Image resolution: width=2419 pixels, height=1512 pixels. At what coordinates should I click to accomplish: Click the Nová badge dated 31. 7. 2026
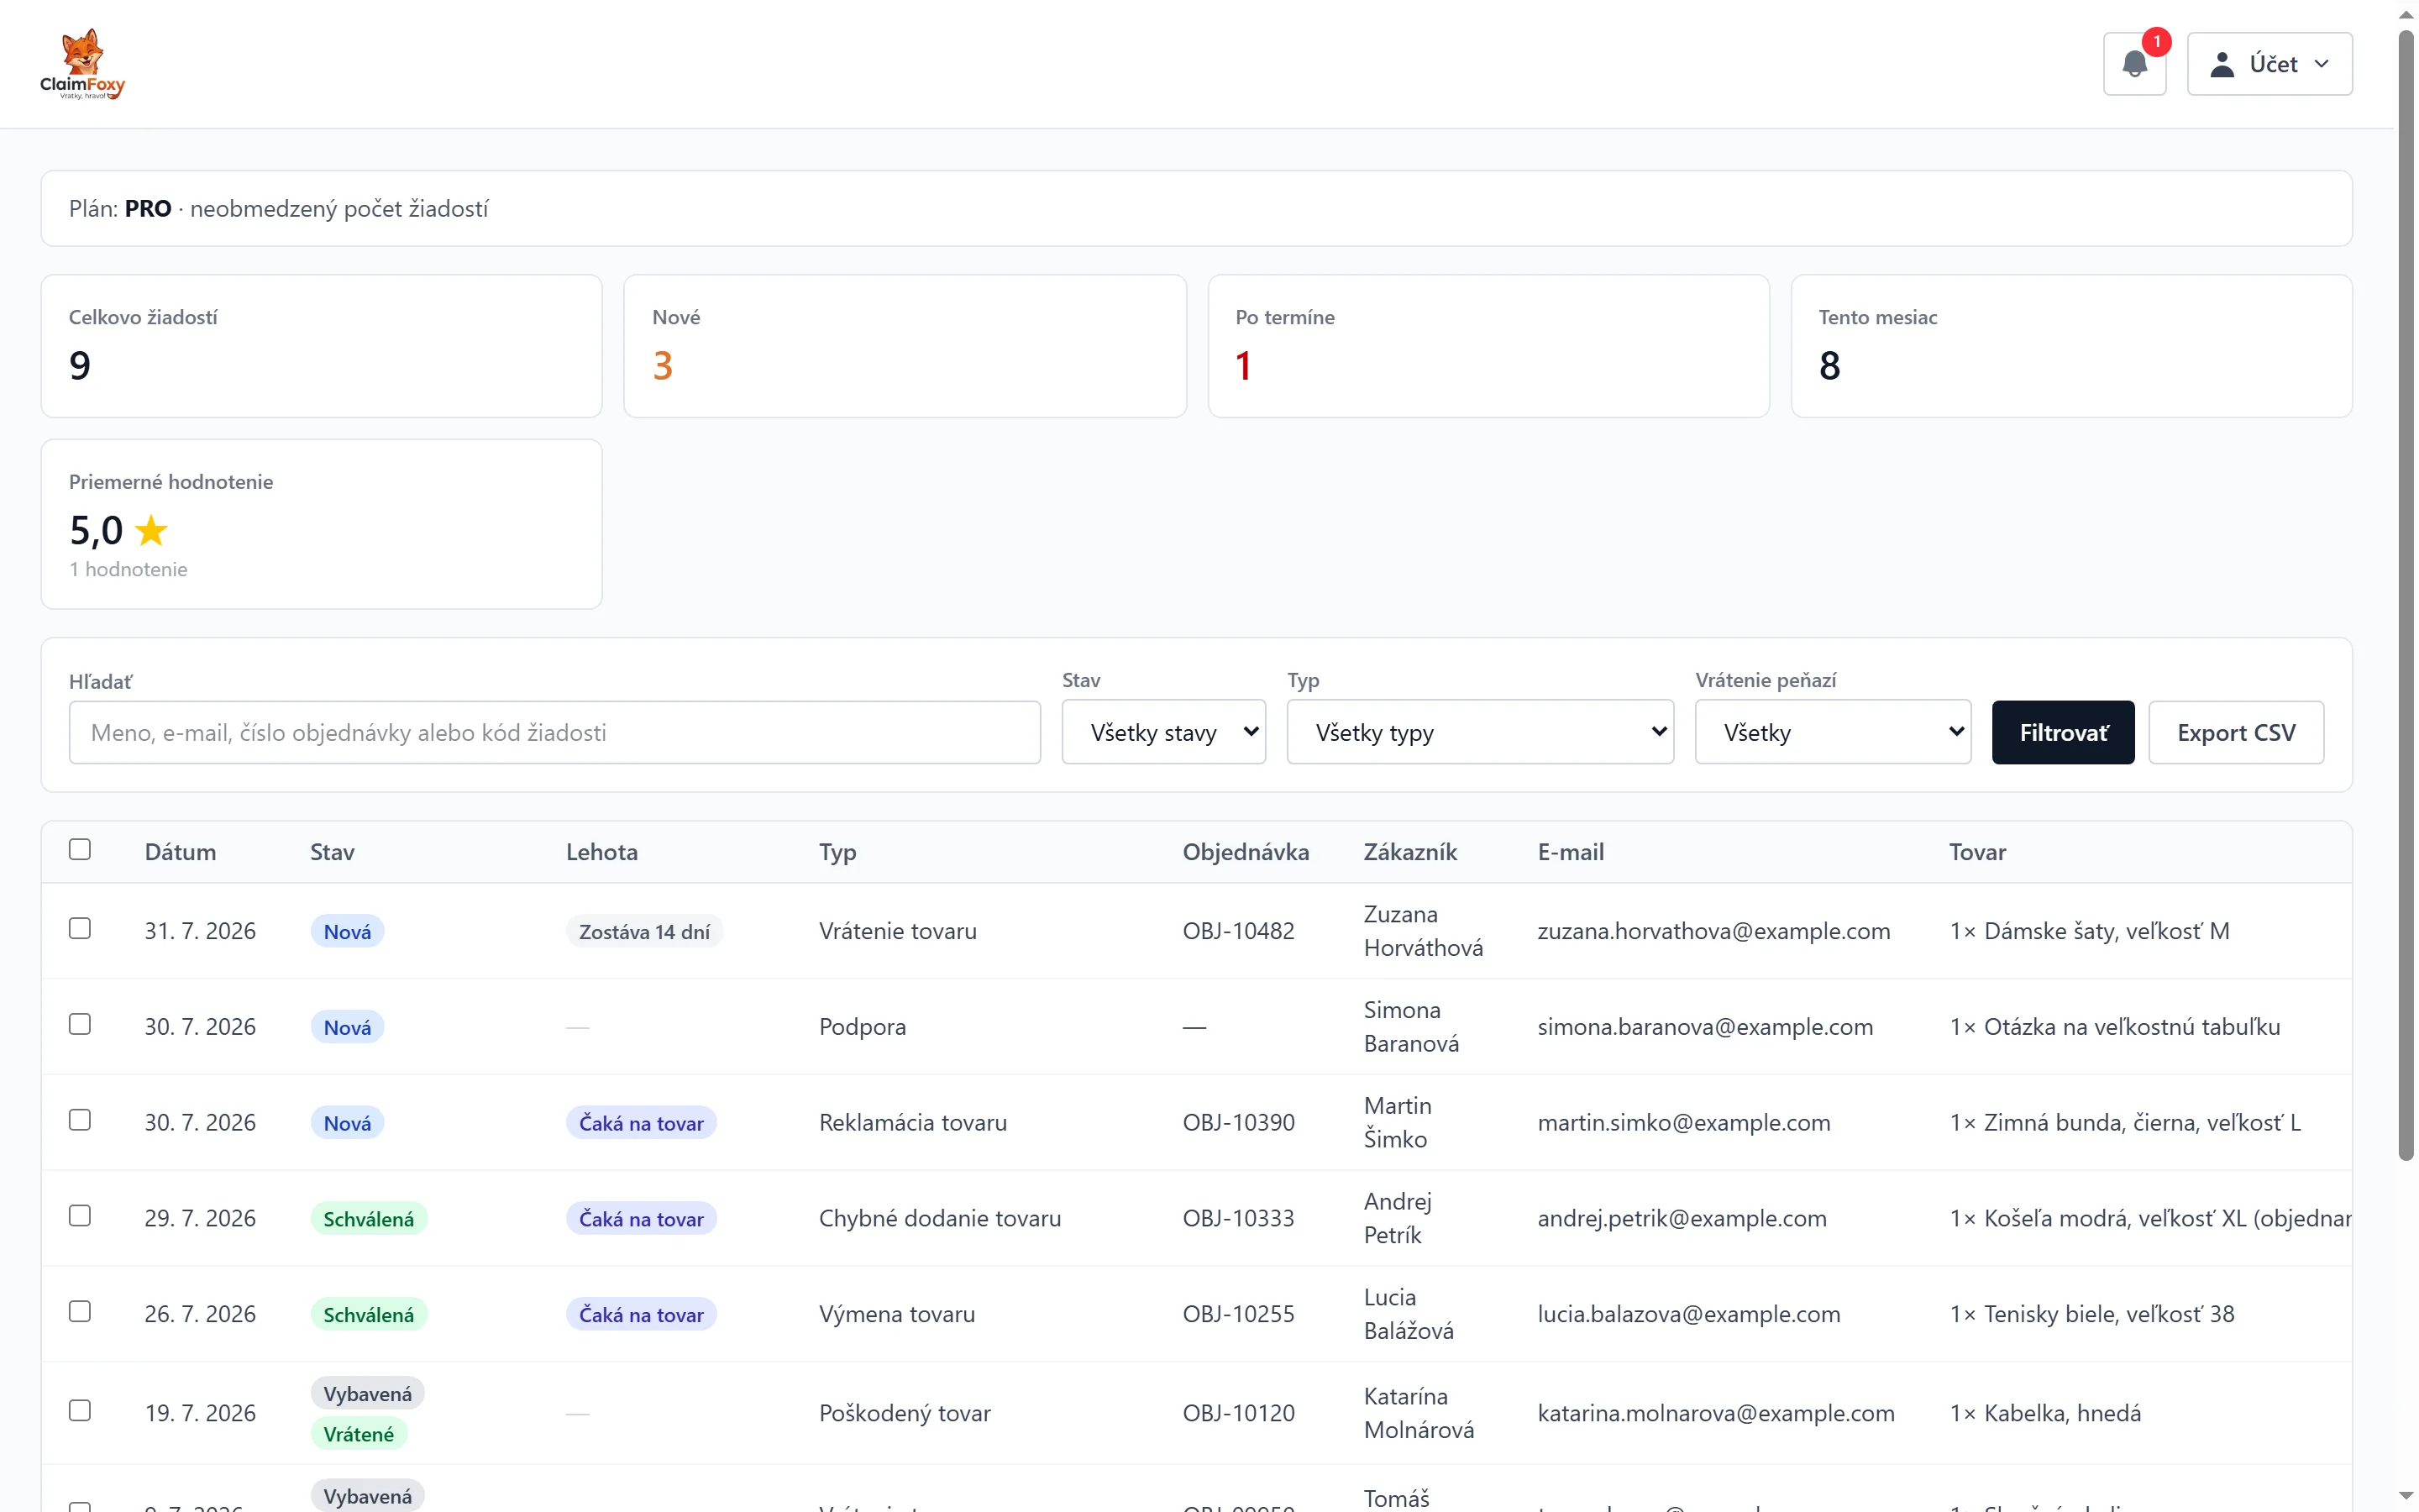click(347, 931)
